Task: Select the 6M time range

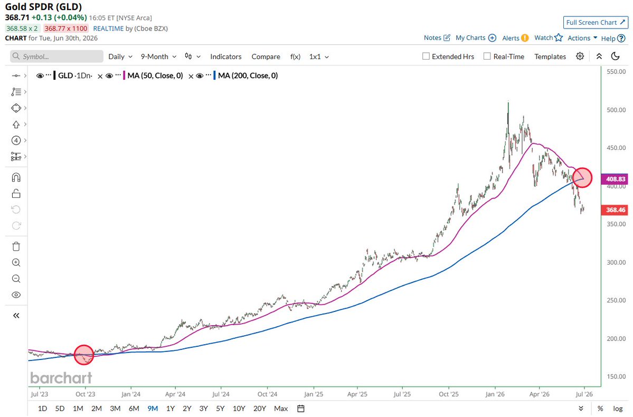Action: [x=134, y=409]
